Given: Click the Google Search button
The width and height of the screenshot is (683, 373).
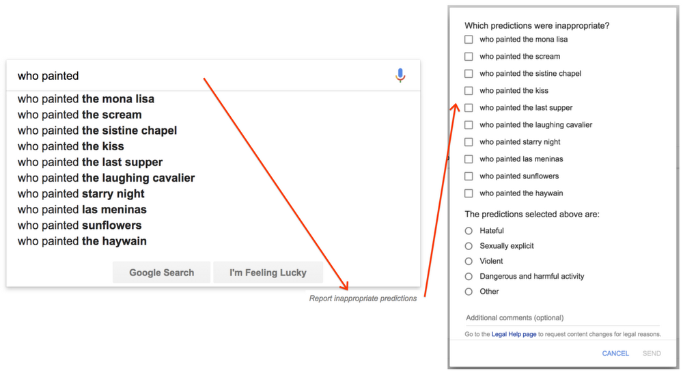Looking at the screenshot, I should [x=162, y=273].
